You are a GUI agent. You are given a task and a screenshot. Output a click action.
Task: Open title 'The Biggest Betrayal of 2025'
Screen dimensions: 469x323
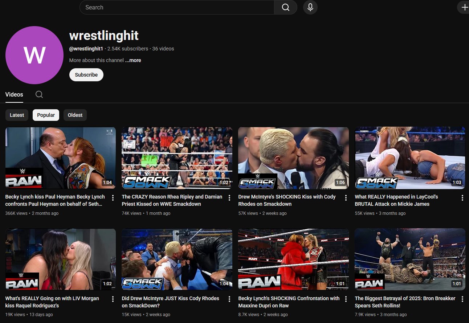[x=405, y=302]
